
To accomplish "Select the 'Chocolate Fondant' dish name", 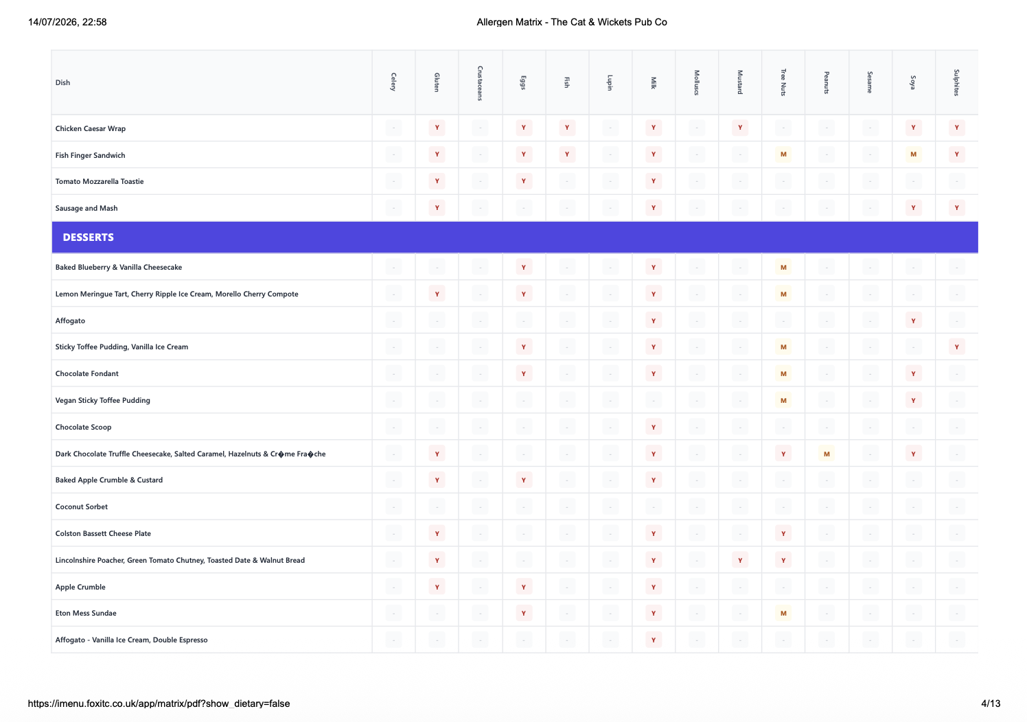I will point(86,373).
